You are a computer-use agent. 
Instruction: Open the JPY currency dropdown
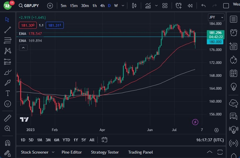(x=216, y=17)
